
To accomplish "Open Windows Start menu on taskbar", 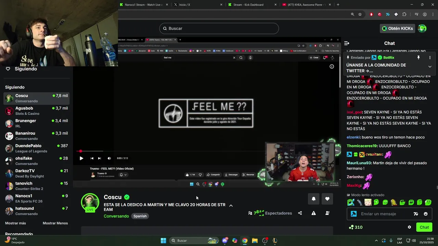I will 163,241.
